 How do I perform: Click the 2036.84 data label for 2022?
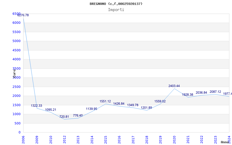point(201,93)
